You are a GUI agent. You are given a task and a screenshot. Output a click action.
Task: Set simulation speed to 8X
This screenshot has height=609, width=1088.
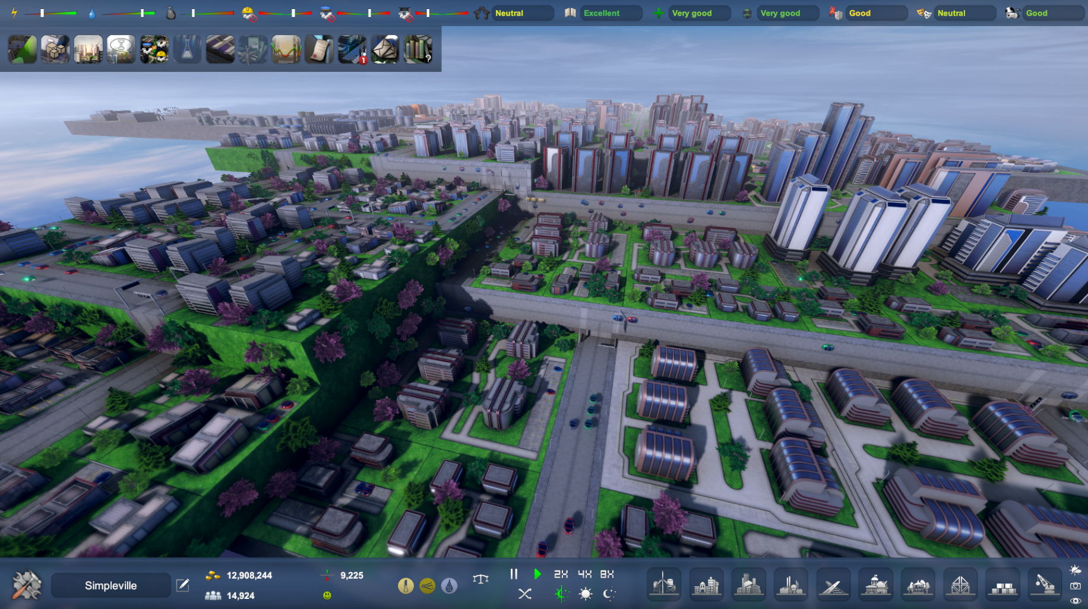pos(607,574)
